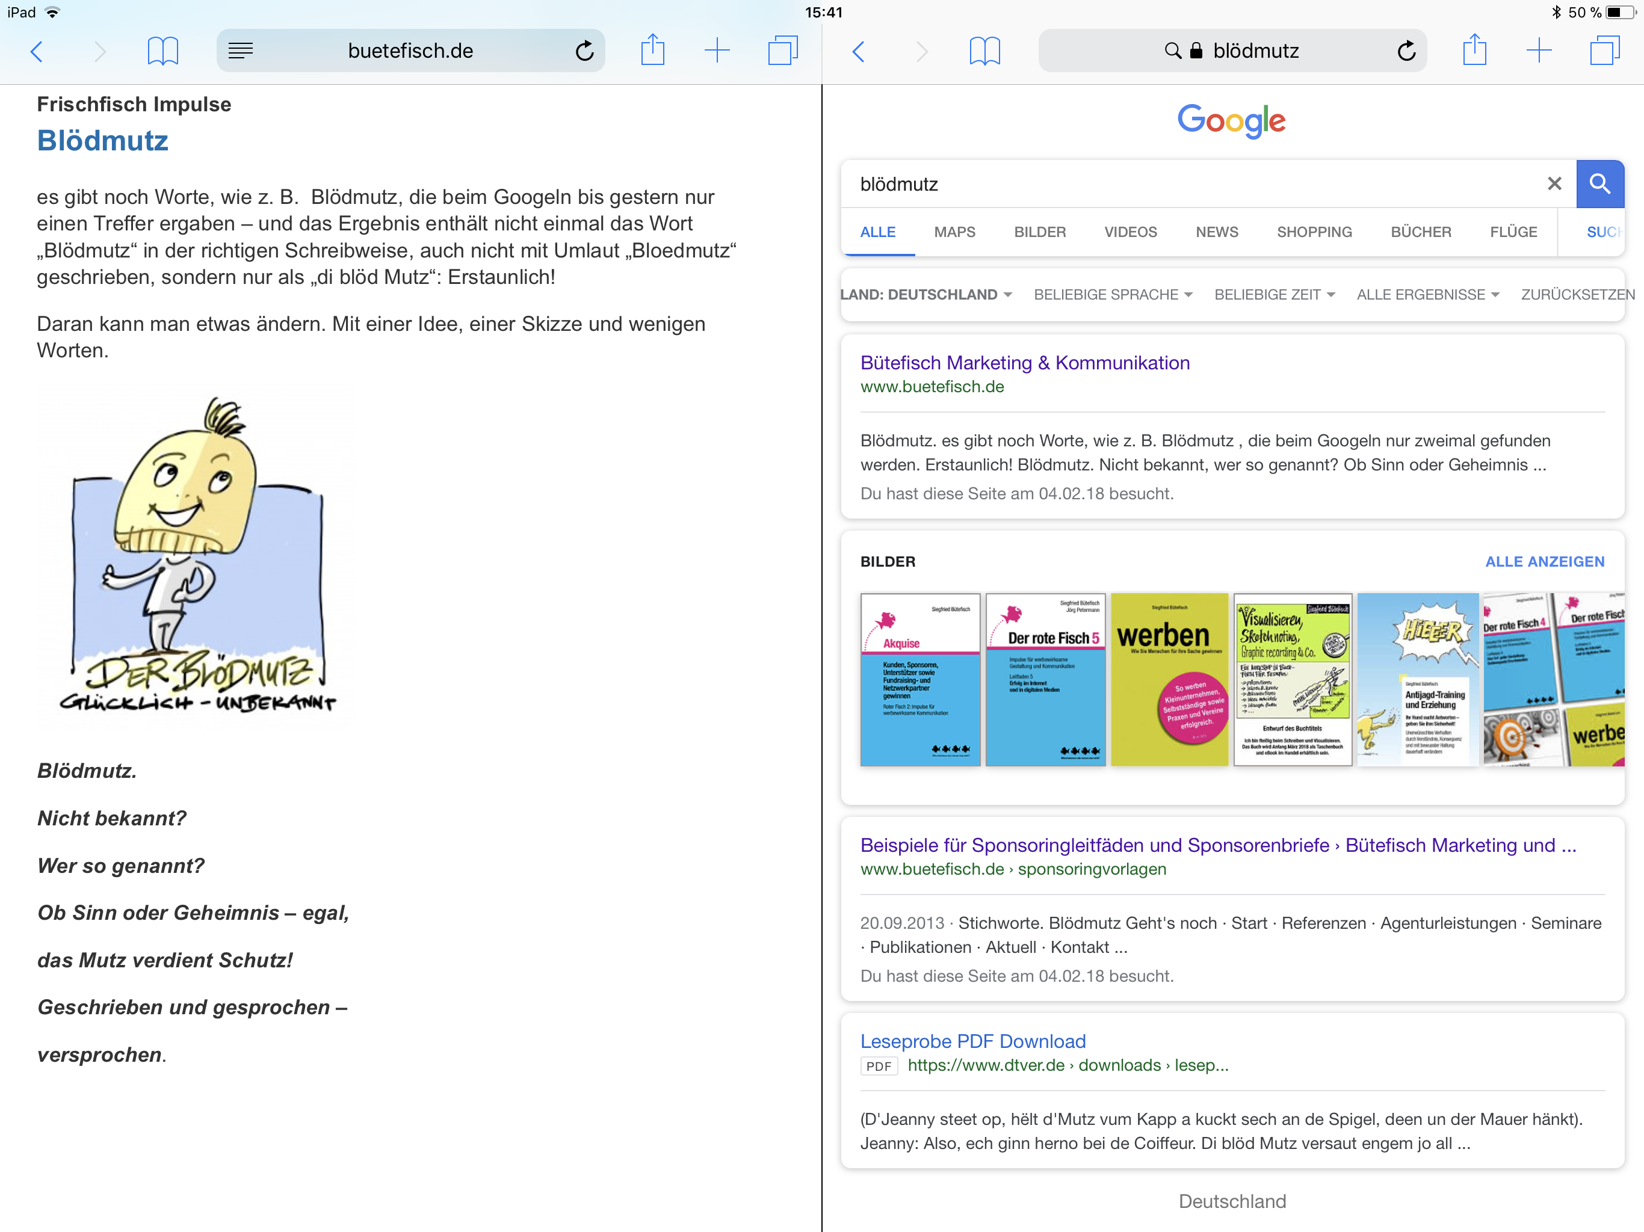This screenshot has width=1644, height=1232.
Task: Tap the Wi-Fi icon in status bar
Action: click(x=53, y=12)
